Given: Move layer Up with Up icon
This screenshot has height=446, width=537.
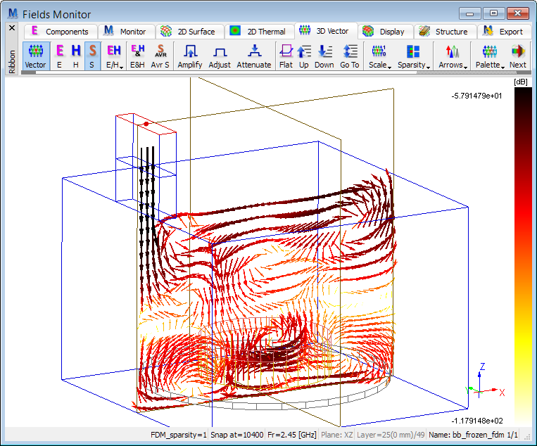Looking at the screenshot, I should [x=304, y=56].
